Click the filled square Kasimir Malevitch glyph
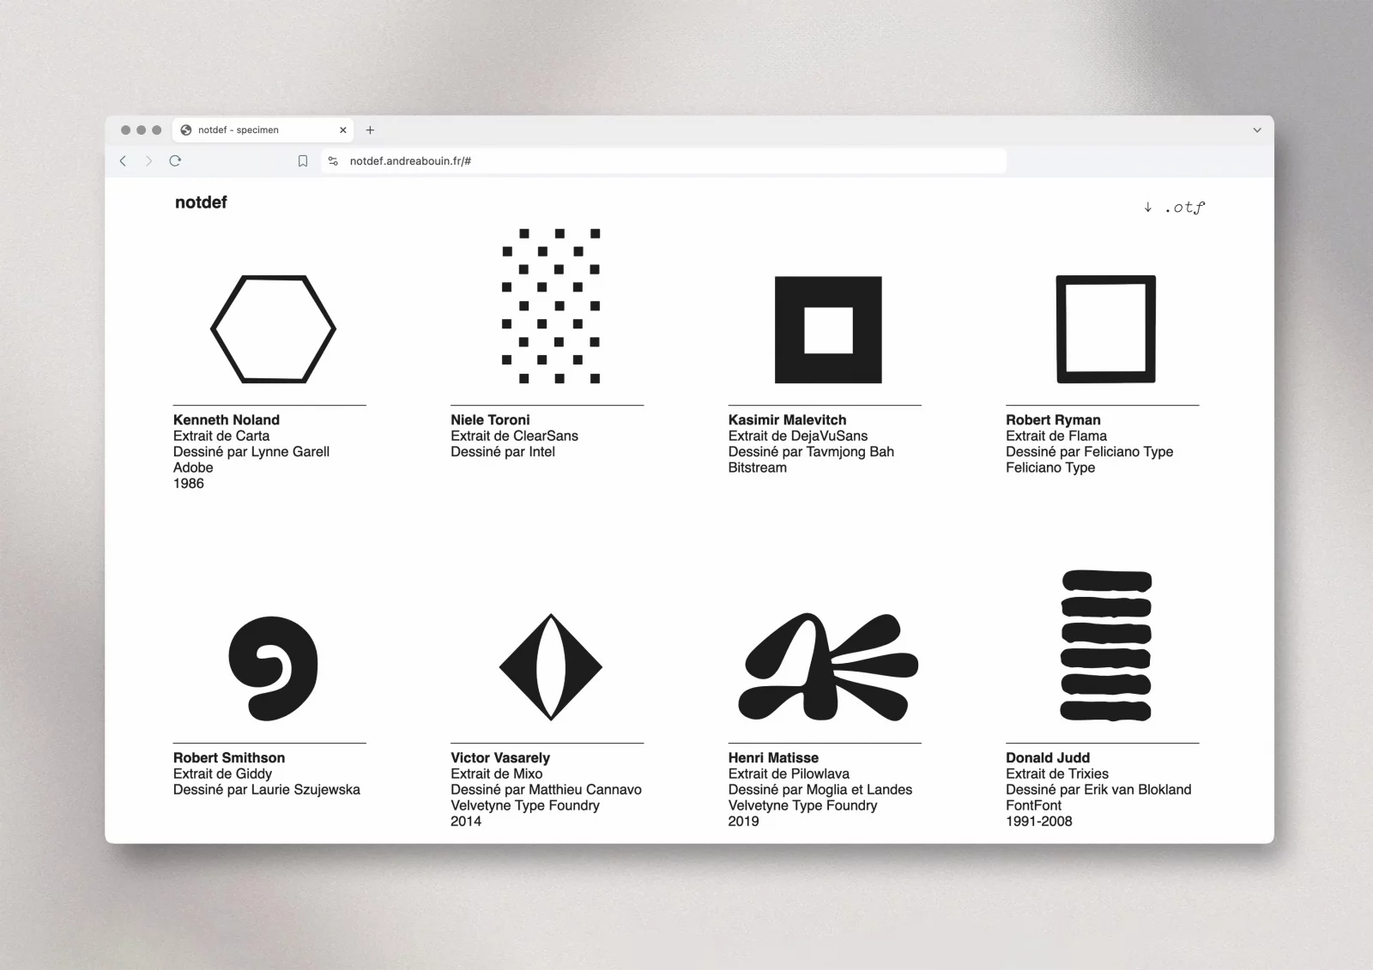This screenshot has height=970, width=1373. coord(828,330)
